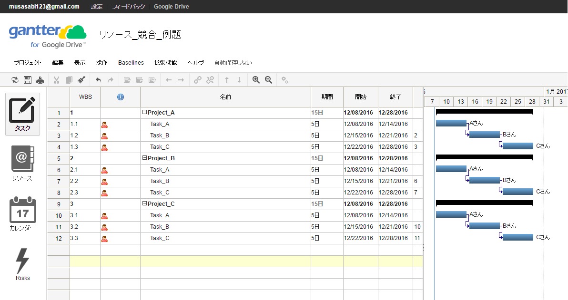The height and width of the screenshot is (300, 568).
Task: Click the Reload refresh icon in the toolbar
Action: pos(15,80)
